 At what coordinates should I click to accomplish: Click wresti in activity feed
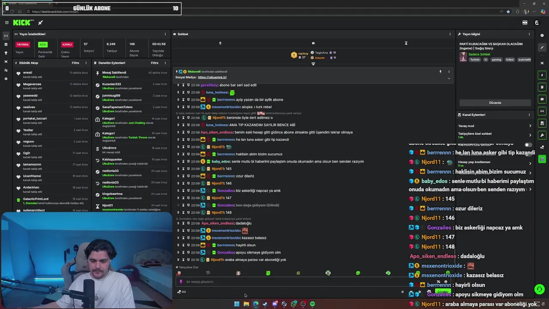click(27, 73)
